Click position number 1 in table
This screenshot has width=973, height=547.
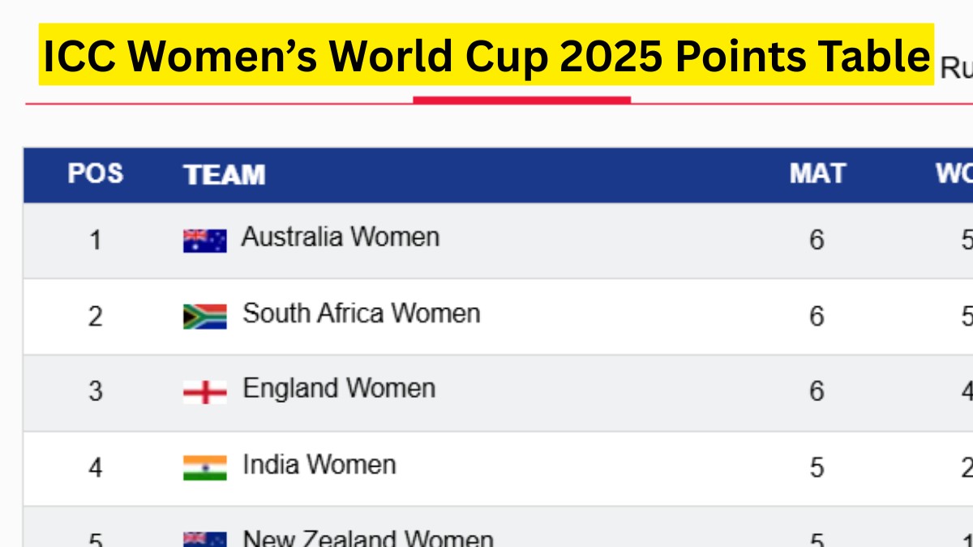click(x=96, y=241)
